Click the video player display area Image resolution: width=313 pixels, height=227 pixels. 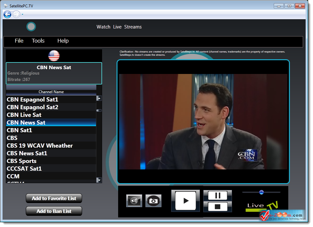point(203,121)
